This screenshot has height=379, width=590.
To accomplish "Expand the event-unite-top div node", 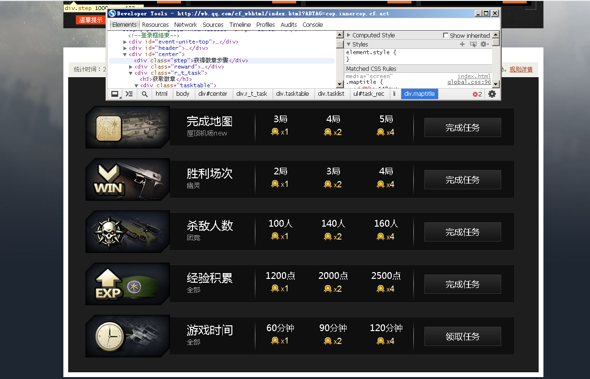I will [x=125, y=42].
